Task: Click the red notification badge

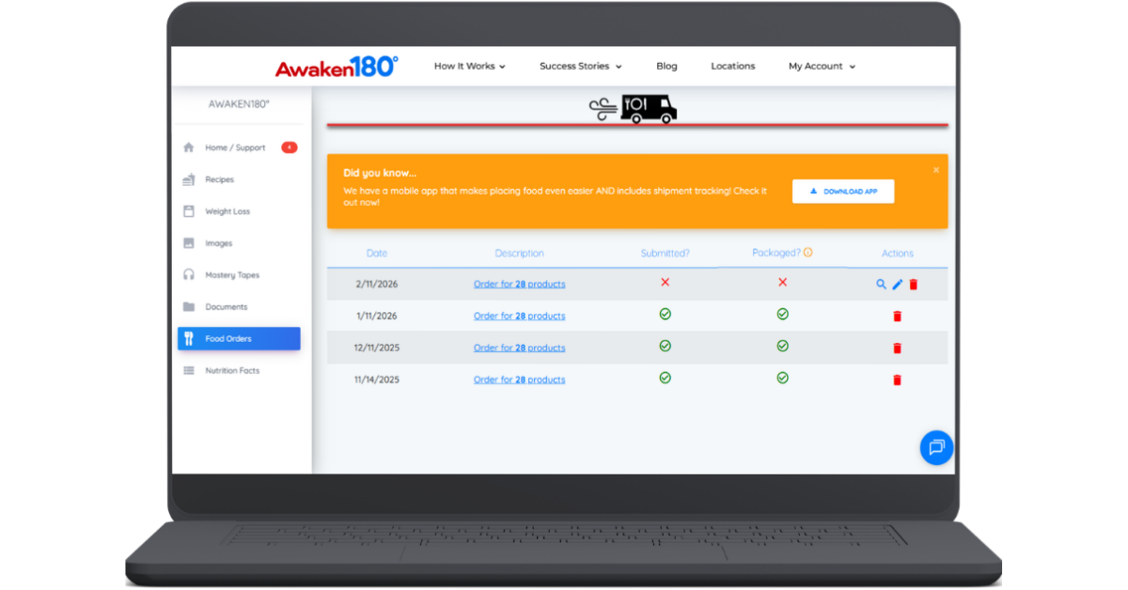Action: [x=290, y=147]
